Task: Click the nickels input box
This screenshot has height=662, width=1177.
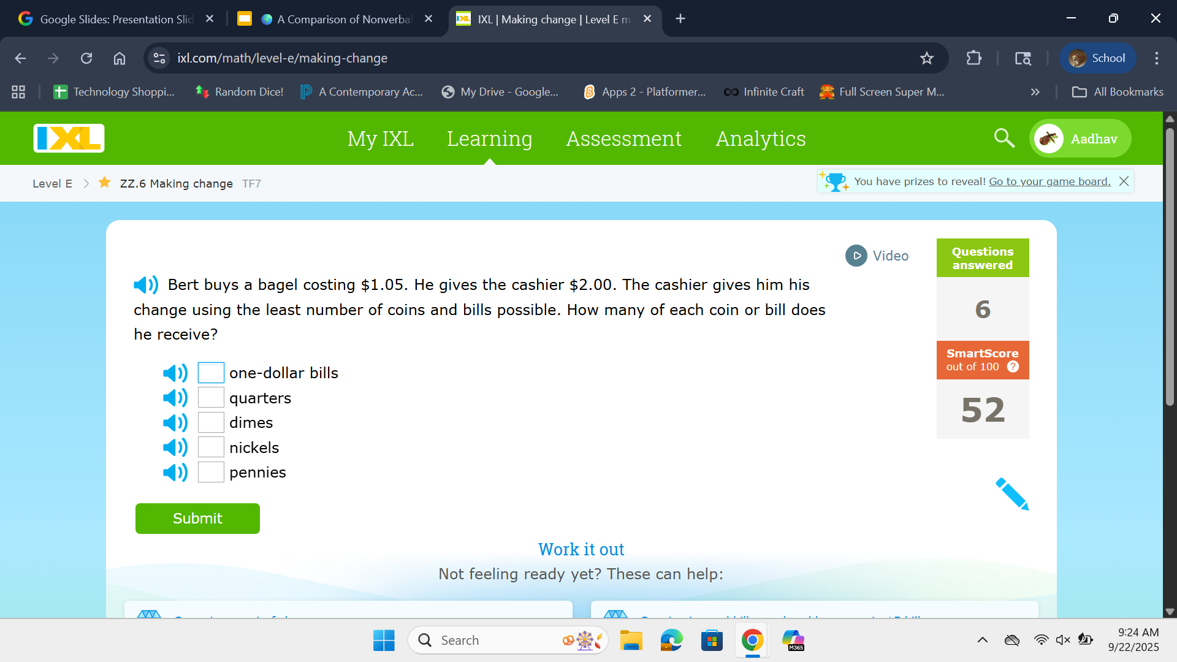Action: coord(211,447)
